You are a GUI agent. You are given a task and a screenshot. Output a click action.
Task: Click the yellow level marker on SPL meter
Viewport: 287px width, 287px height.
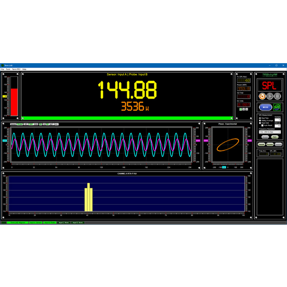5,96
